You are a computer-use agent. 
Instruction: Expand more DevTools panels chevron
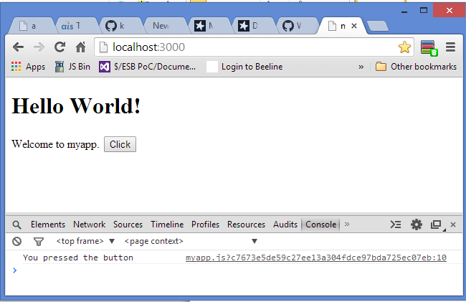click(348, 225)
